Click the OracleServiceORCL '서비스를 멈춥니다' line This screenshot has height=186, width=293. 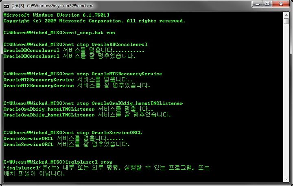click(x=63, y=138)
